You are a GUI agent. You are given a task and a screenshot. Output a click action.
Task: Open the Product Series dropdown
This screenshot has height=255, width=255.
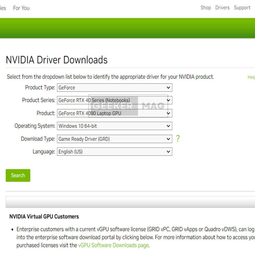point(114,100)
